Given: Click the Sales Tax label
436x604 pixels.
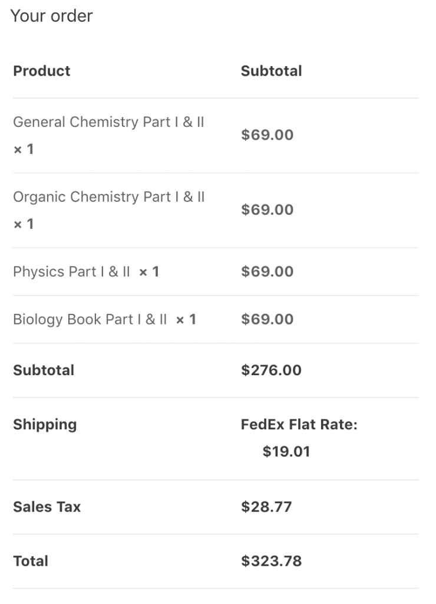Looking at the screenshot, I should pos(47,507).
